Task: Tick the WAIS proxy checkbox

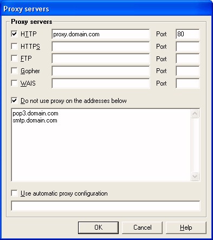Action: (14, 83)
